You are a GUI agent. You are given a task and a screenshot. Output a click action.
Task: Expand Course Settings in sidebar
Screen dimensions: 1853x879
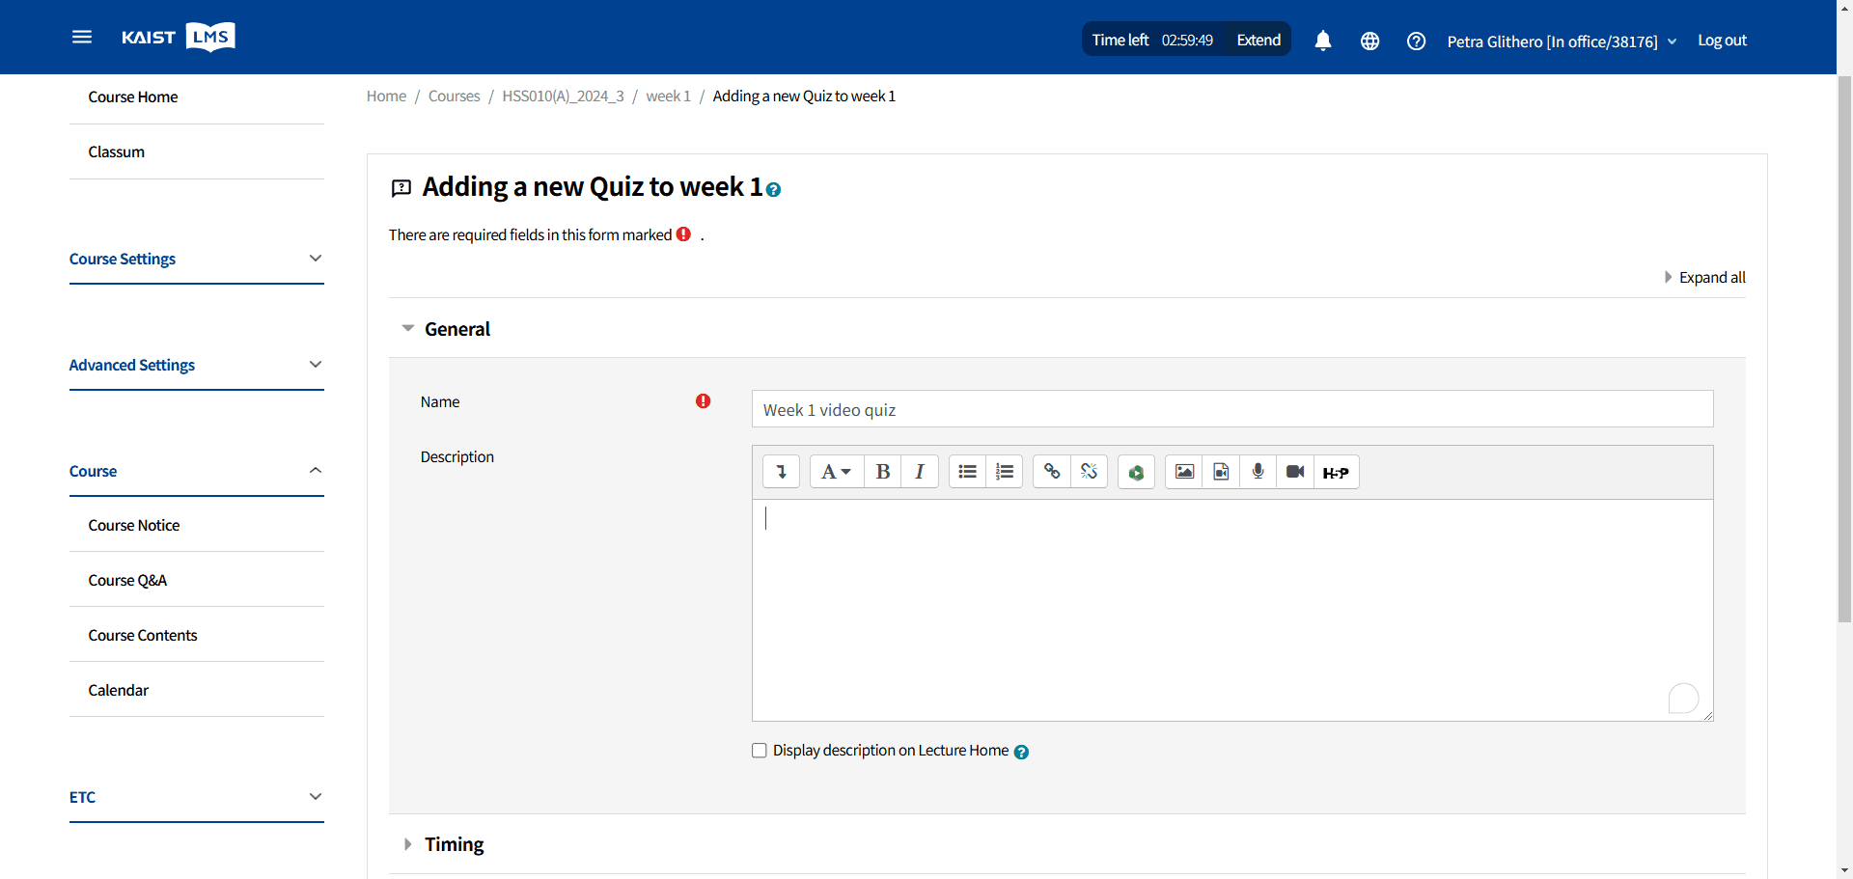[x=197, y=259]
